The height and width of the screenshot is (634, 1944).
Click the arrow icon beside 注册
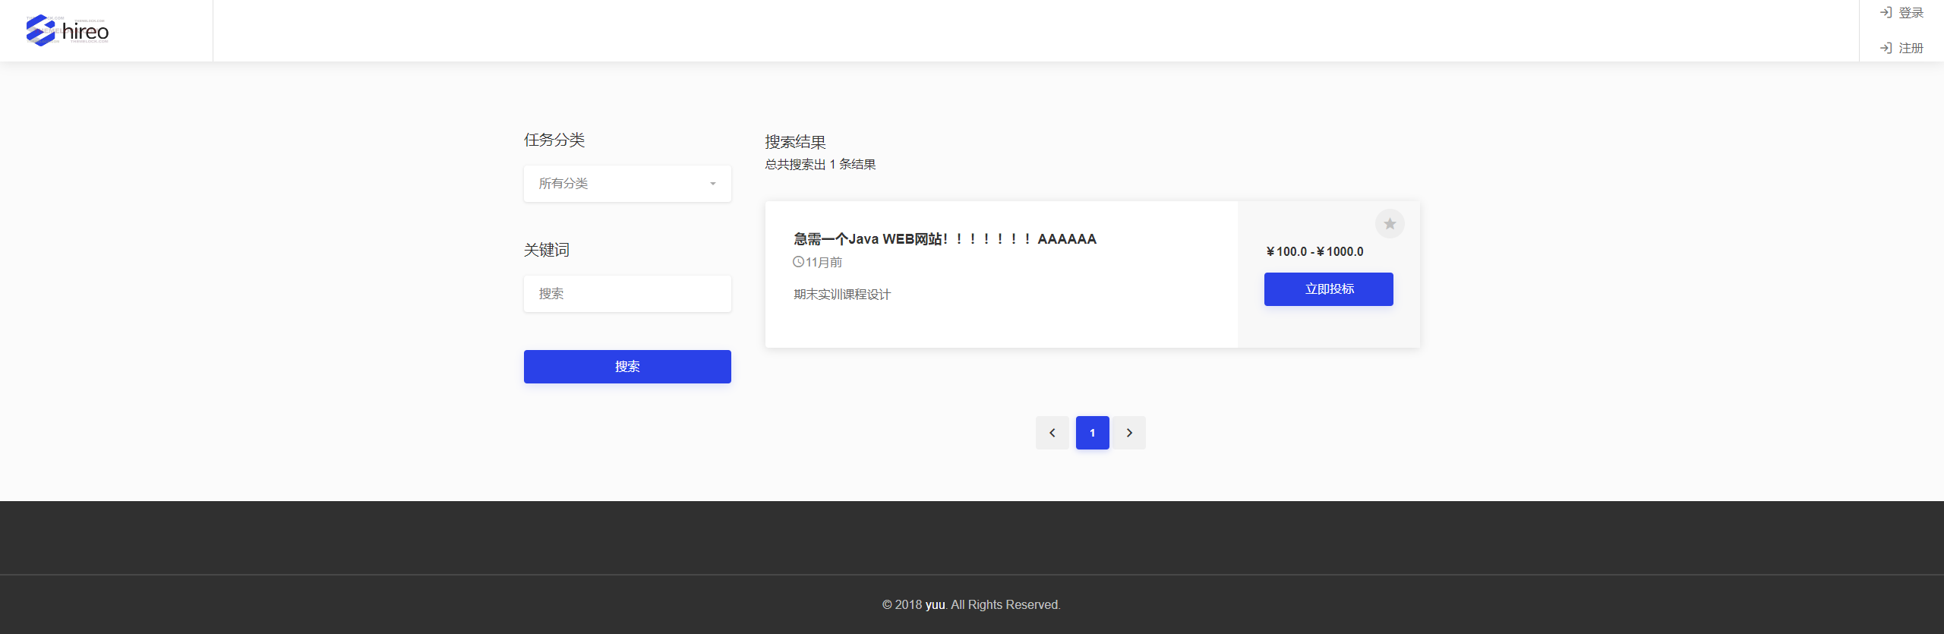point(1886,49)
